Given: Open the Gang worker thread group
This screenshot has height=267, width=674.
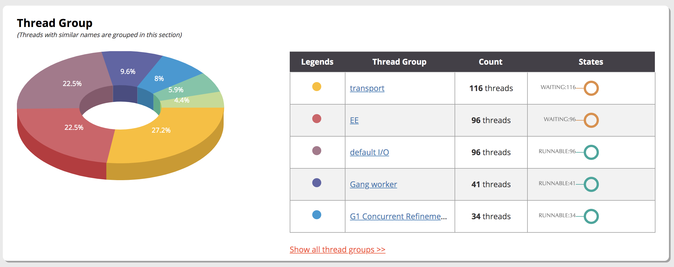Looking at the screenshot, I should [373, 184].
